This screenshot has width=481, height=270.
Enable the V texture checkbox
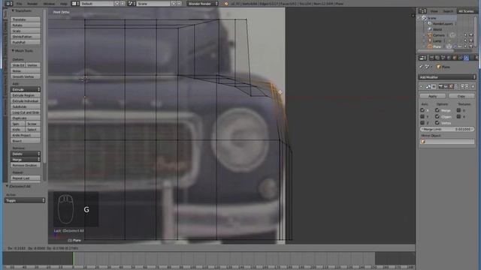(x=458, y=117)
